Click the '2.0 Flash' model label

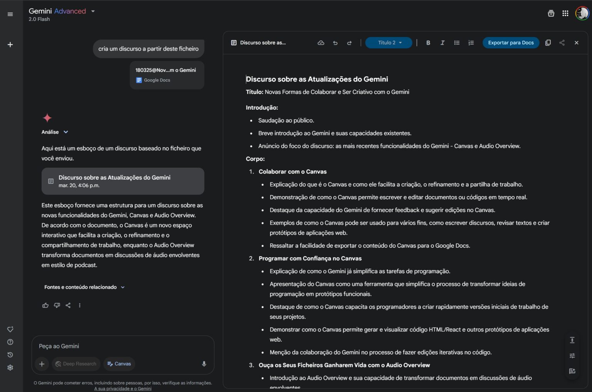point(39,19)
